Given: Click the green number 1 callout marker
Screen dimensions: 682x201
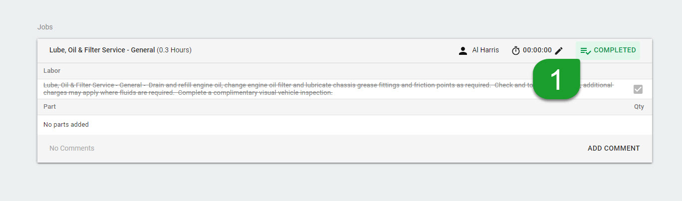Looking at the screenshot, I should pyautogui.click(x=556, y=79).
